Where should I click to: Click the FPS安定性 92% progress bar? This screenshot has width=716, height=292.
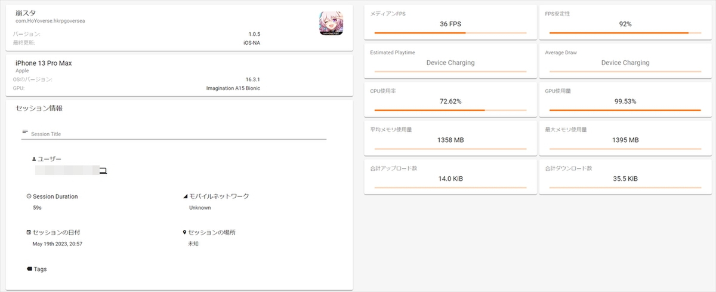pyautogui.click(x=625, y=33)
